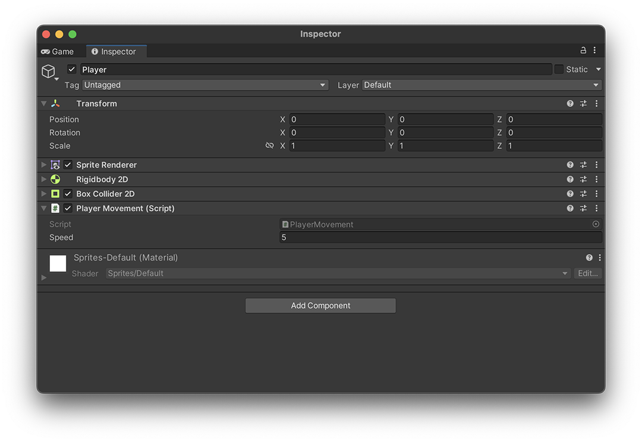Viewport: 642px width, 442px height.
Task: Open Rigidbody 2D more options menu
Action: [597, 179]
